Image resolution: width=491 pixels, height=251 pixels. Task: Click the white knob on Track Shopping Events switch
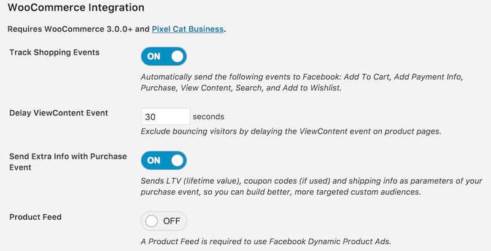click(x=177, y=56)
